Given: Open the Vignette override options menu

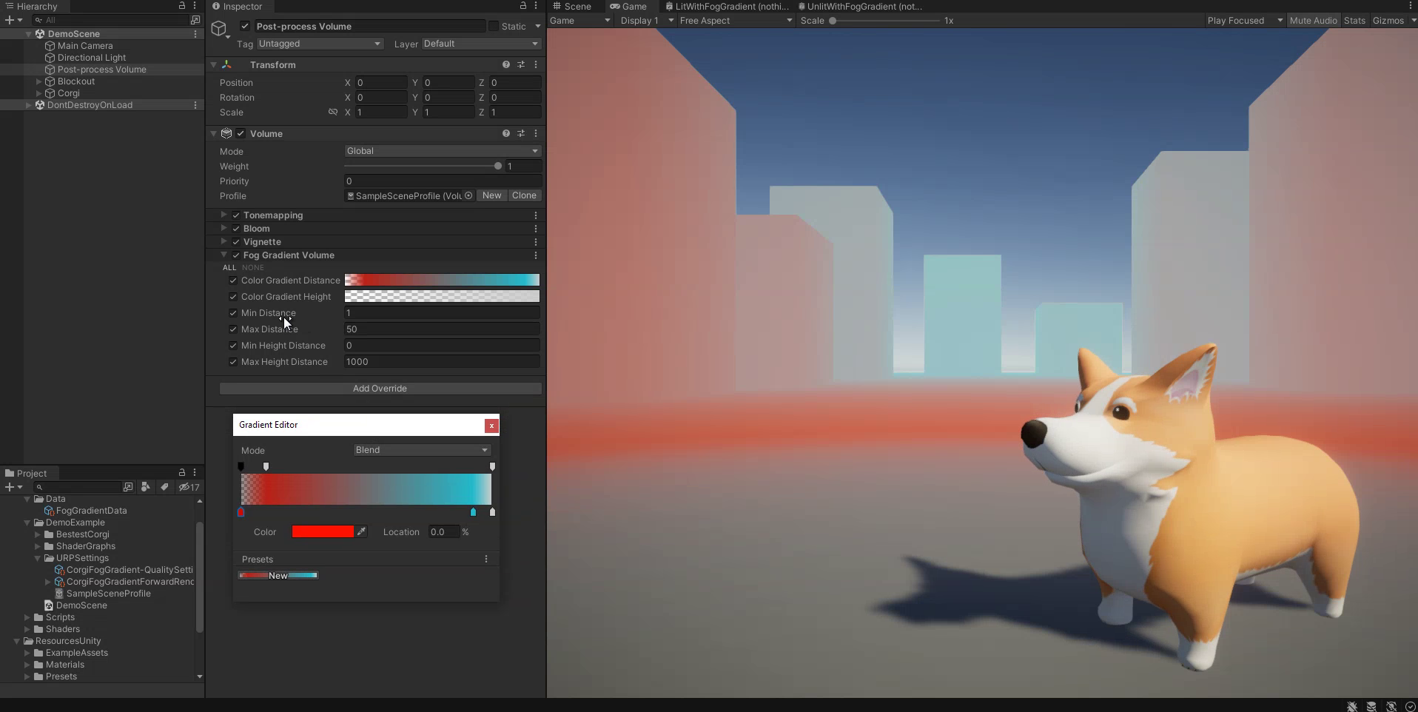Looking at the screenshot, I should tap(536, 242).
